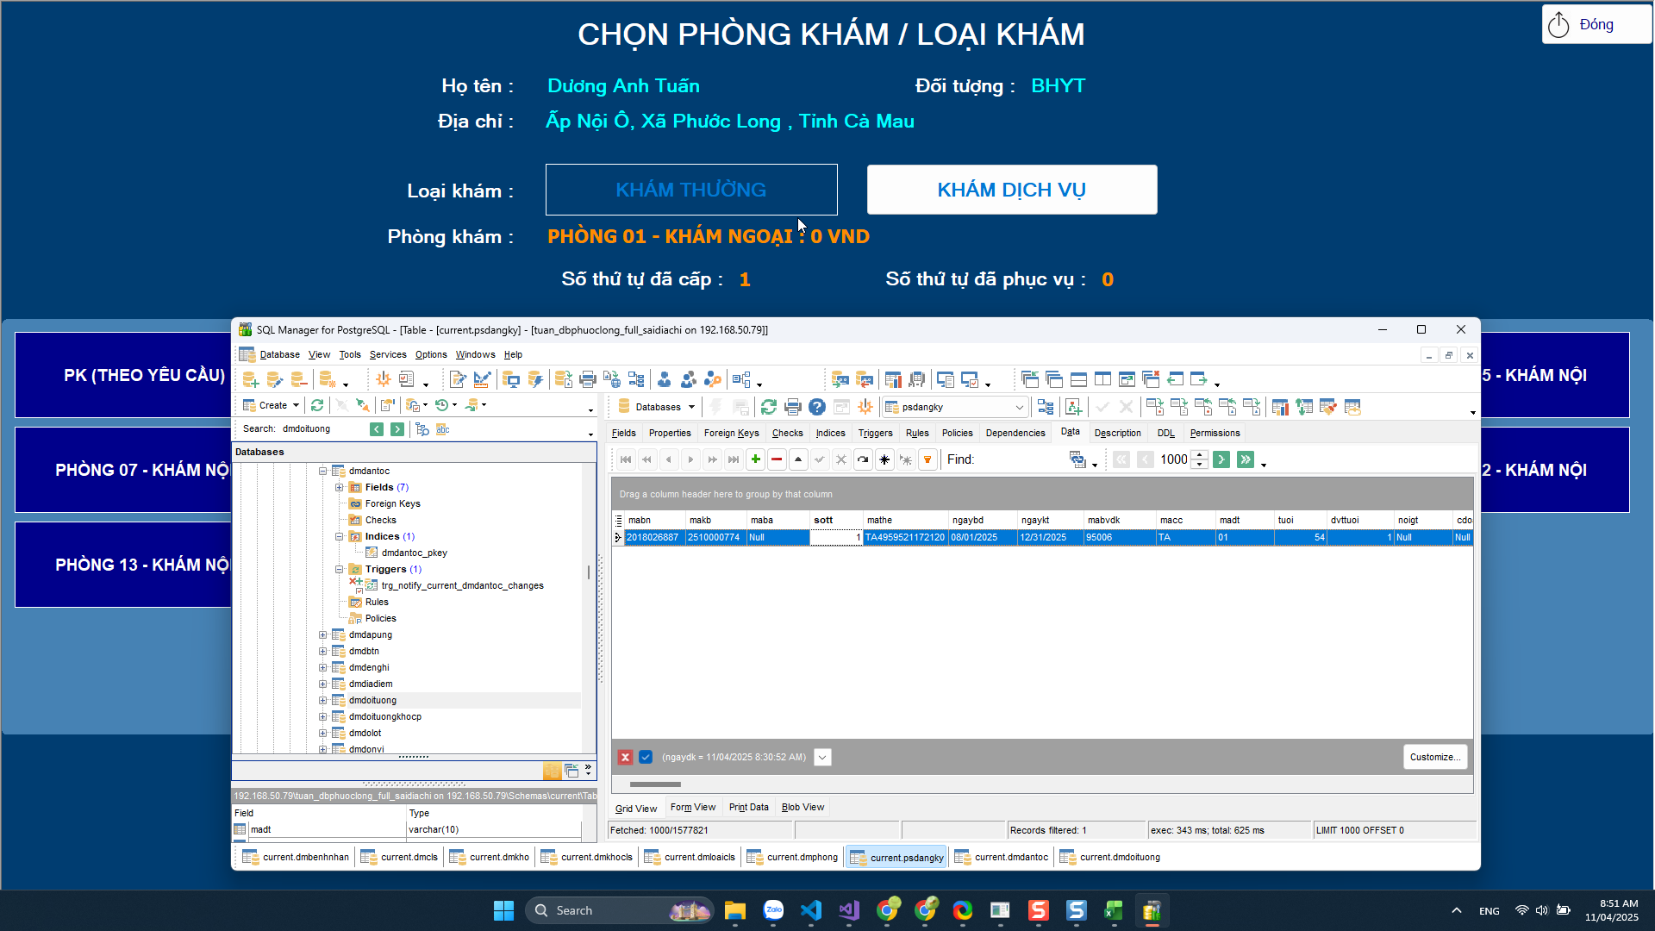Screen dimensions: 1655x931
Task: Remove the filter with the red X button
Action: (x=625, y=757)
